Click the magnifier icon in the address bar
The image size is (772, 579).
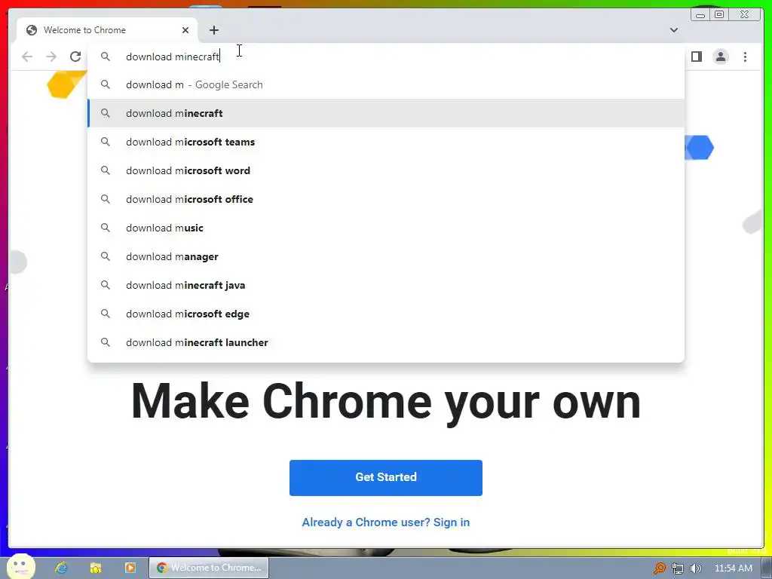106,57
